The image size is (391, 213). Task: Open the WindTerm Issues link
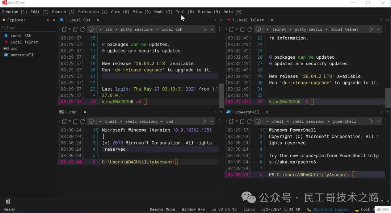click(x=331, y=209)
